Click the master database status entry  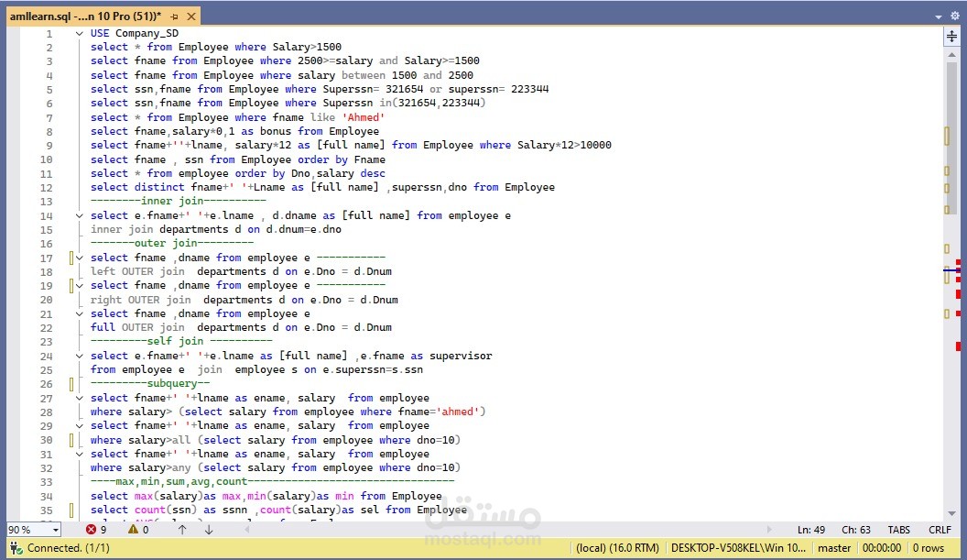(x=834, y=548)
